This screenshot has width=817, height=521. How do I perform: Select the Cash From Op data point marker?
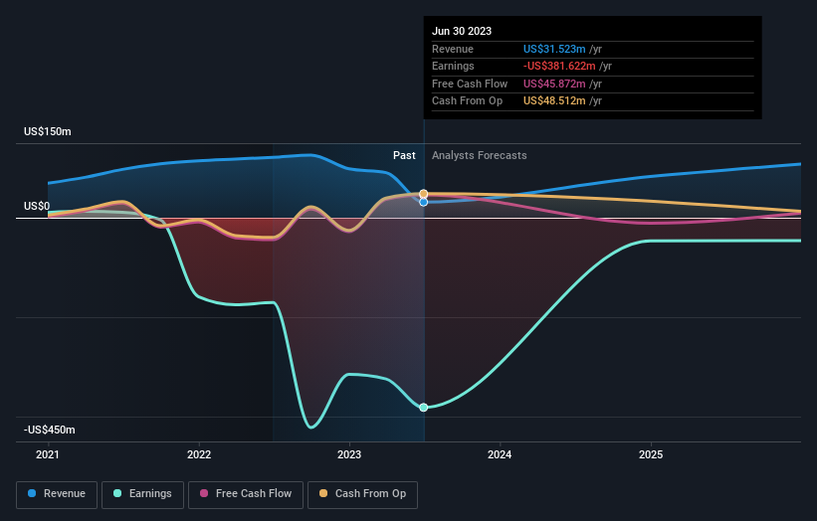pyautogui.click(x=424, y=194)
